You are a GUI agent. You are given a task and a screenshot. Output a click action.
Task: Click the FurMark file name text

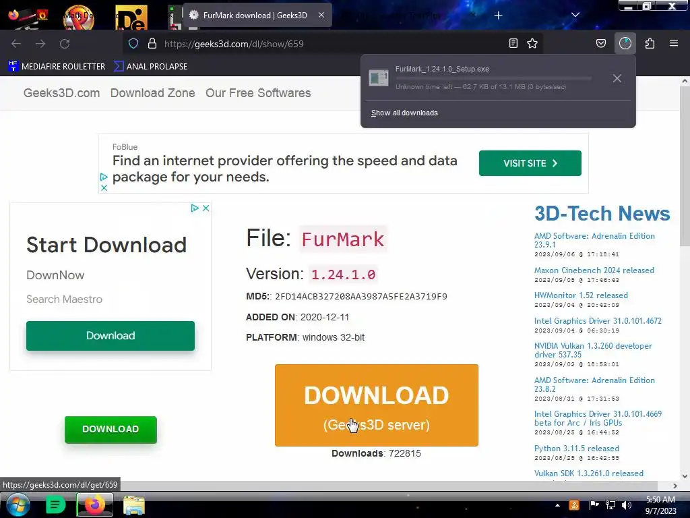[343, 239]
